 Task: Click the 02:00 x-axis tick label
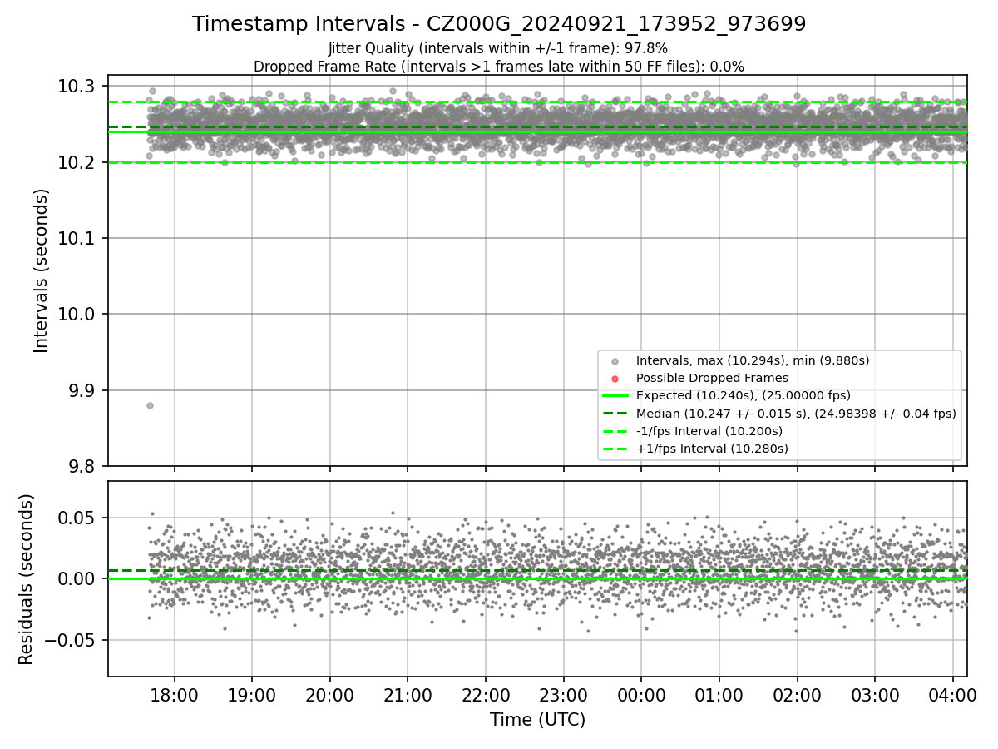pos(797,695)
